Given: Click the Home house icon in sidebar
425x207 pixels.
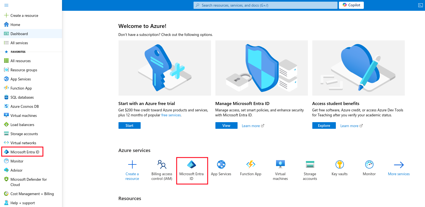Looking at the screenshot, I should (x=6, y=25).
